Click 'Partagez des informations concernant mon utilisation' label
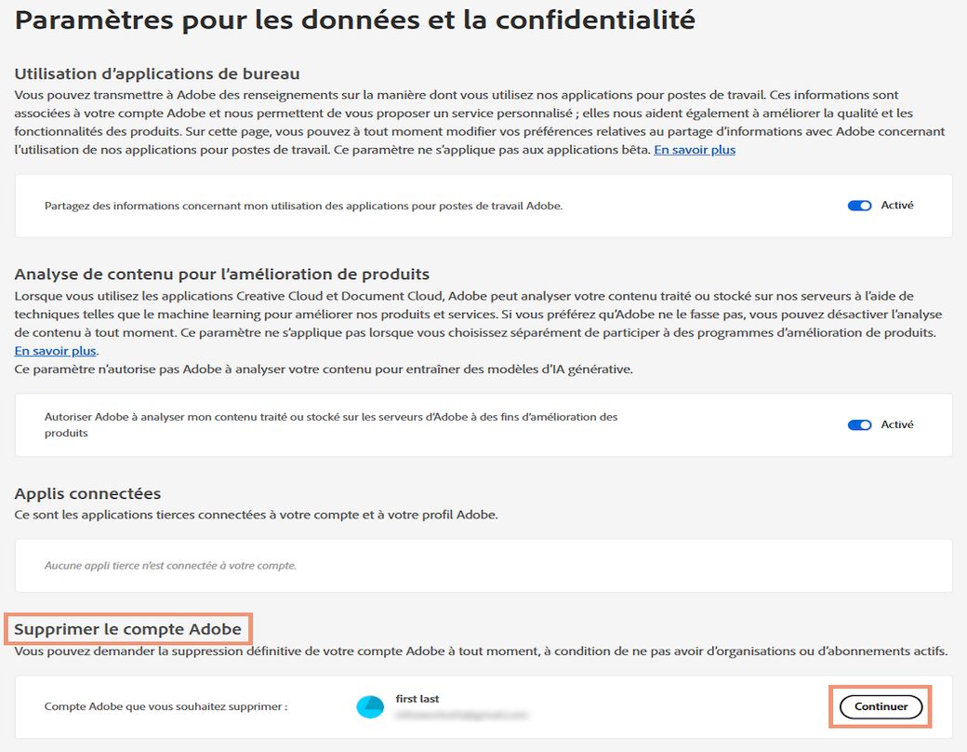Viewport: 967px width, 752px height. click(303, 207)
